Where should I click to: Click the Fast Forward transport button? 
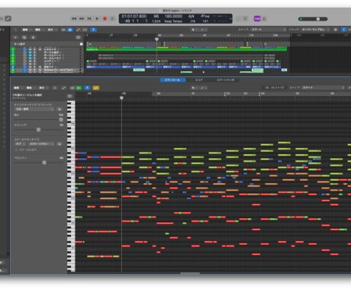[82, 18]
